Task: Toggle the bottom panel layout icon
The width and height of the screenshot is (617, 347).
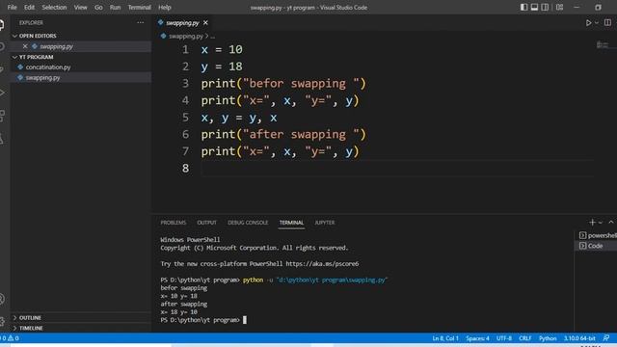Action: tap(534, 7)
